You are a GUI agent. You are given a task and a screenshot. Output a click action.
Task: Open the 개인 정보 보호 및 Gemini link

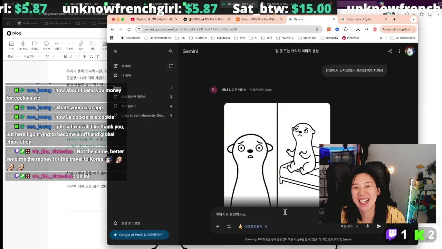(x=337, y=239)
